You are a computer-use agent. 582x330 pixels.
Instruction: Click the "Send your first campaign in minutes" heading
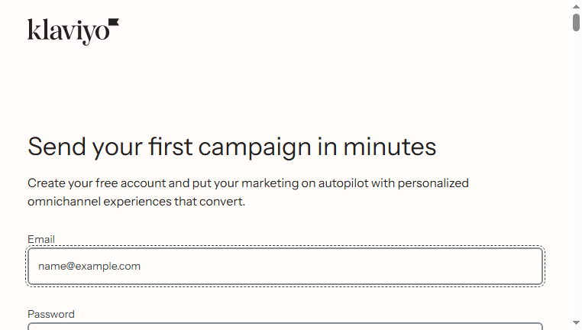click(232, 147)
